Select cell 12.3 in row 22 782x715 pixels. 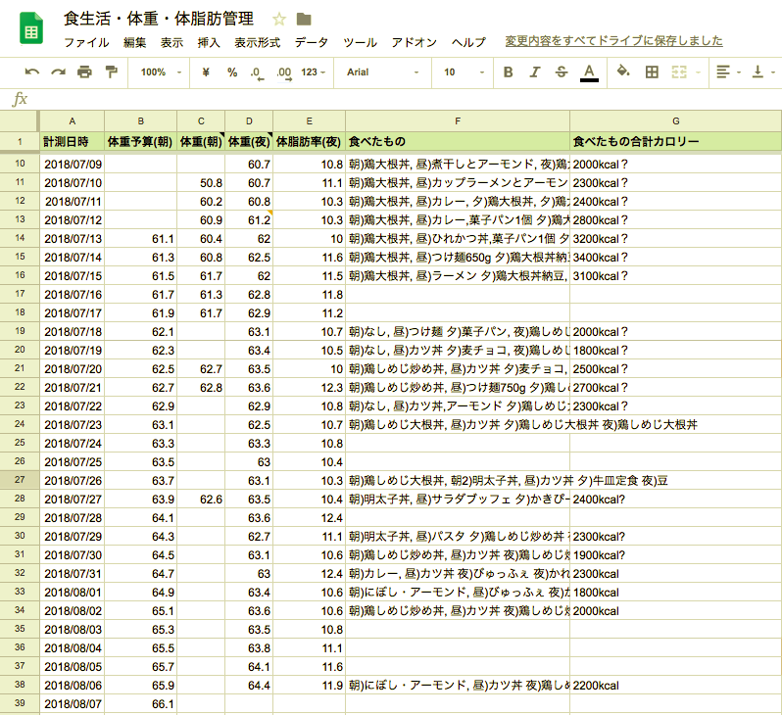click(310, 388)
